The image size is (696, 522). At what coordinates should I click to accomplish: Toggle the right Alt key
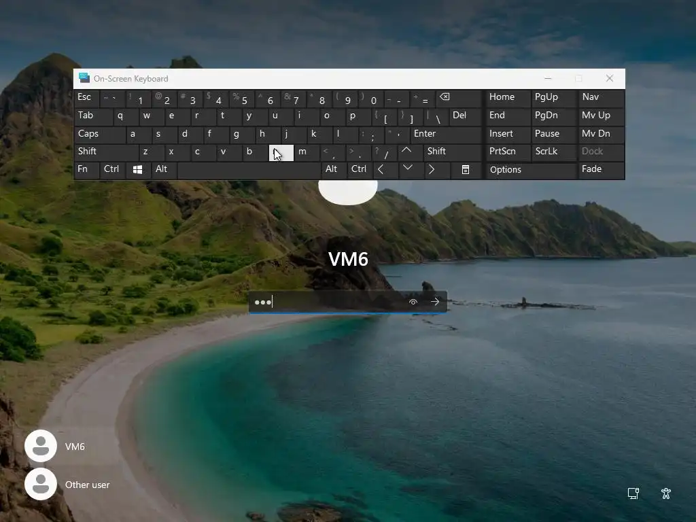333,170
